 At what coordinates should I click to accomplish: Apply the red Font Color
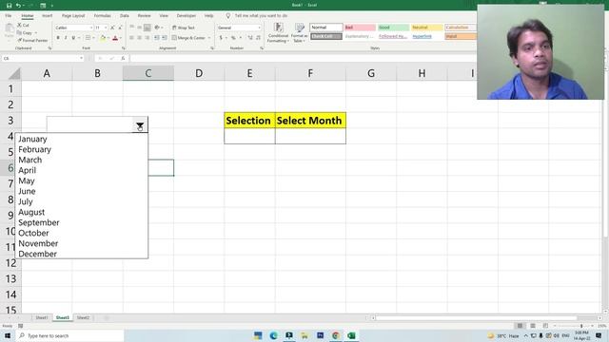pyautogui.click(x=115, y=38)
